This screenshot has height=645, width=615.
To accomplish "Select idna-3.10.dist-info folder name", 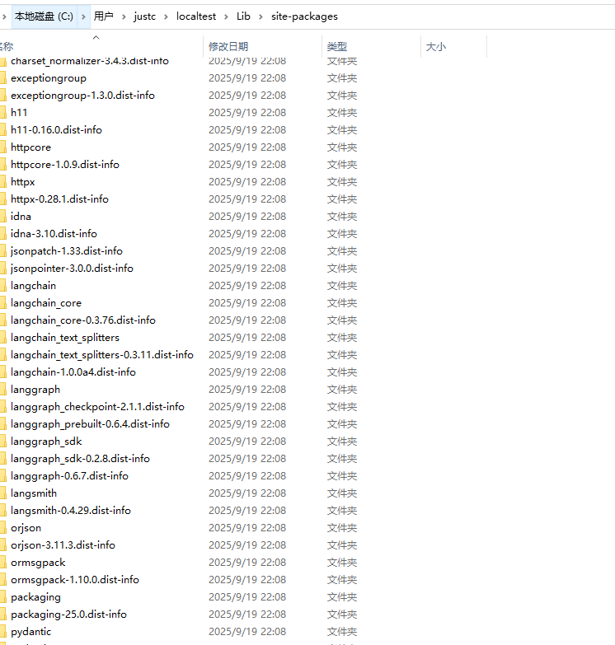I will [54, 234].
